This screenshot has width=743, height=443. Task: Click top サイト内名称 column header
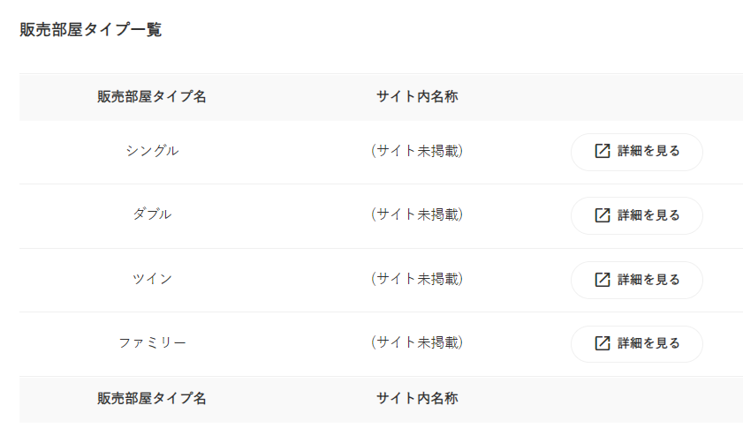[x=417, y=97]
